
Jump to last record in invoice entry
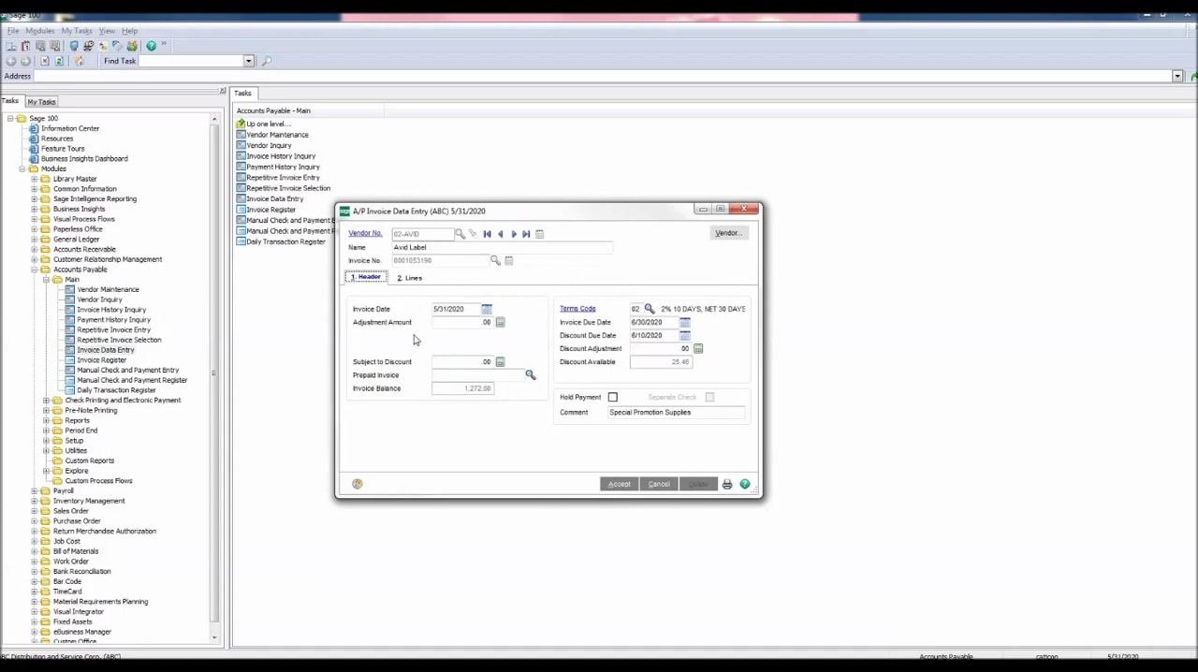[x=526, y=234]
